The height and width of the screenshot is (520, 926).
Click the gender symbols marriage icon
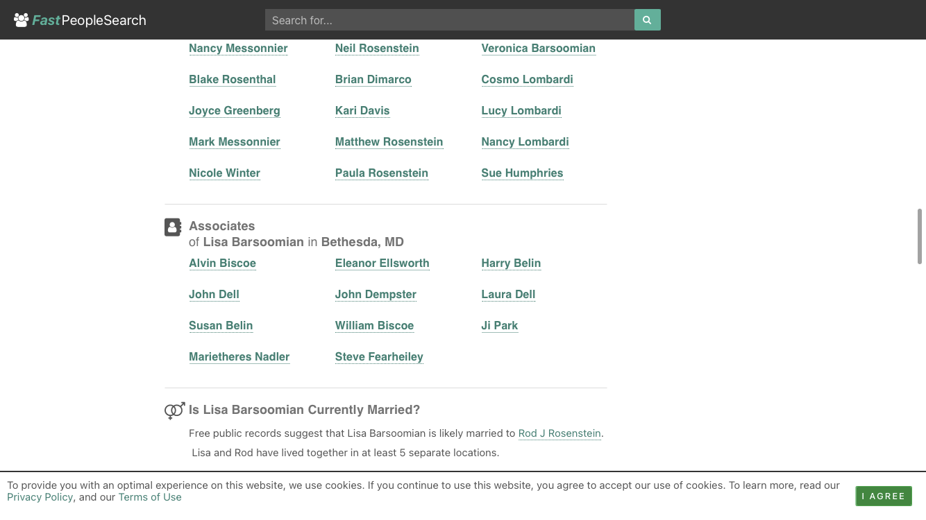point(174,410)
